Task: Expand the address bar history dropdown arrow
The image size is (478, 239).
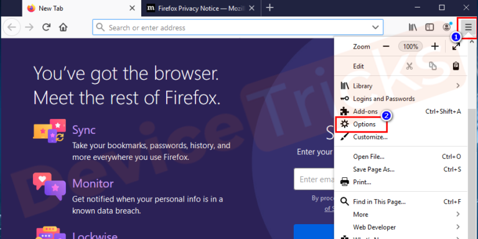Action: (x=375, y=27)
